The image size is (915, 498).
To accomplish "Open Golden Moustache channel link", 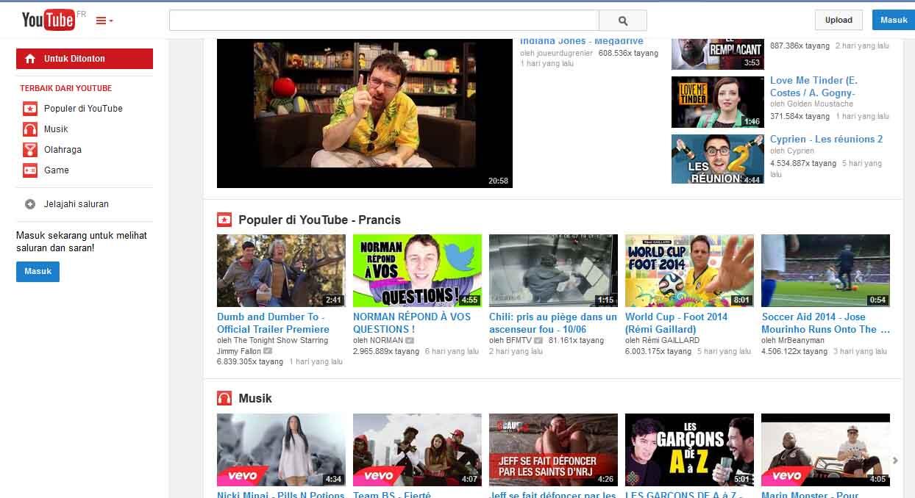I will pyautogui.click(x=820, y=104).
